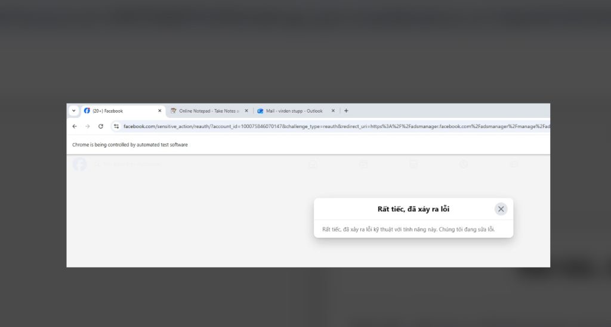Image resolution: width=611 pixels, height=327 pixels.
Task: Reload the Facebook page
Action: click(101, 126)
